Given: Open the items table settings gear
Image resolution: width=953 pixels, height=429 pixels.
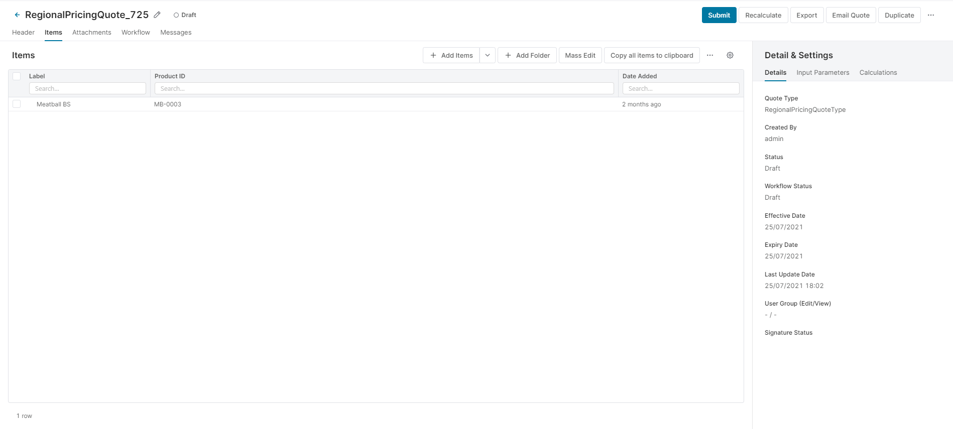Looking at the screenshot, I should [730, 55].
